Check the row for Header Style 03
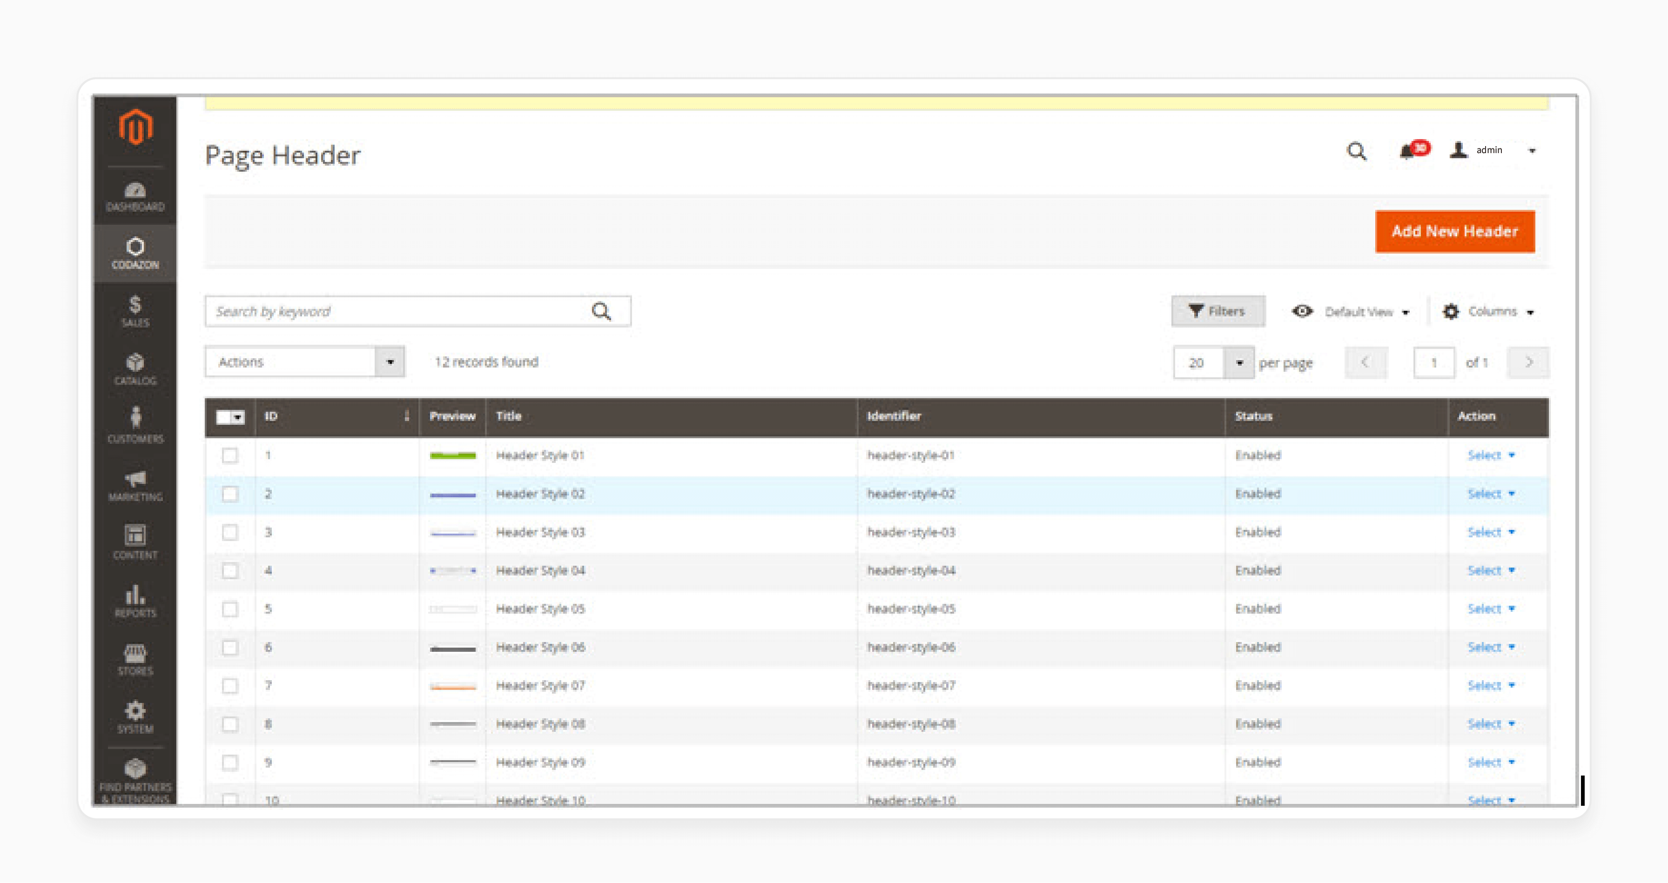1668x883 pixels. point(229,533)
